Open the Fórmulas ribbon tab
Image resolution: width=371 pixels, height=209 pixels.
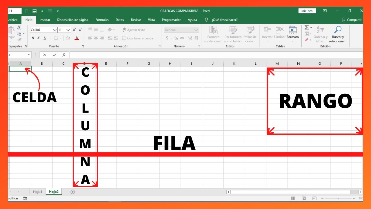pos(102,20)
